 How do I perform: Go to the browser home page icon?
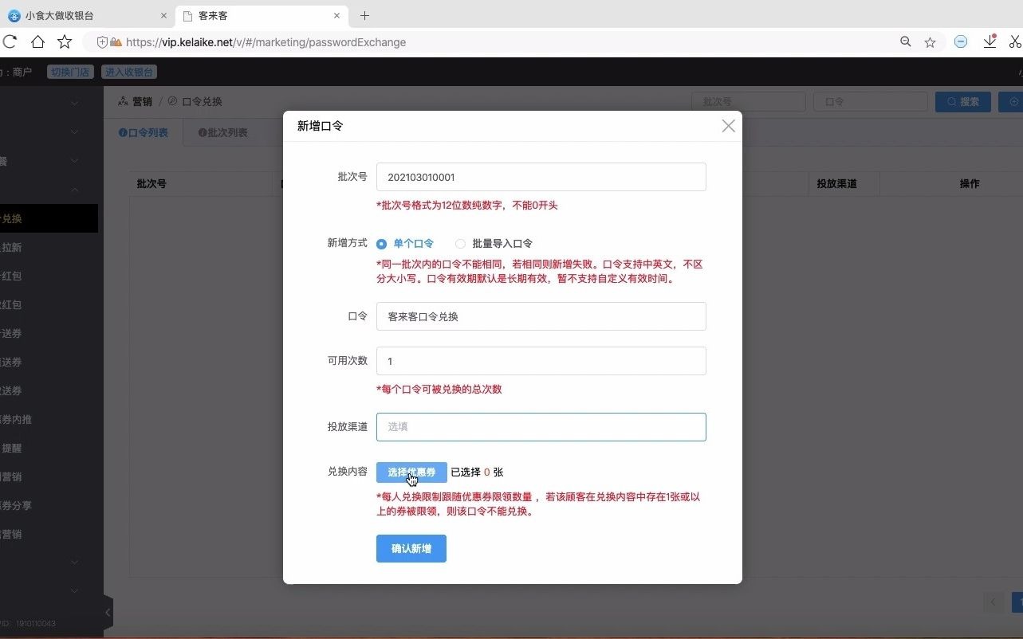pos(37,42)
